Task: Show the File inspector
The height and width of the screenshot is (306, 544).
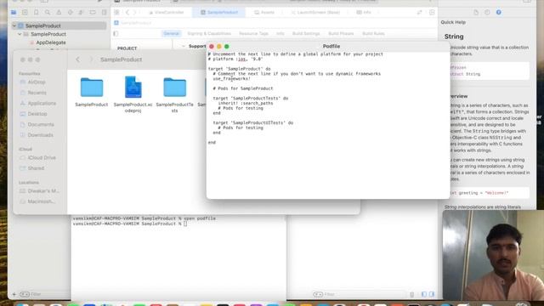Action: tap(476, 12)
